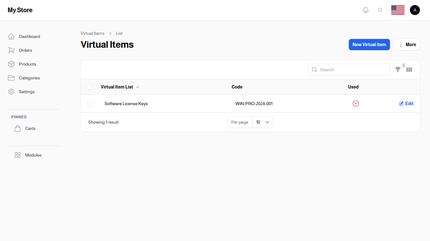Navigate to Dashboard in the sidebar
Screen dimensions: 430x241
click(x=29, y=36)
